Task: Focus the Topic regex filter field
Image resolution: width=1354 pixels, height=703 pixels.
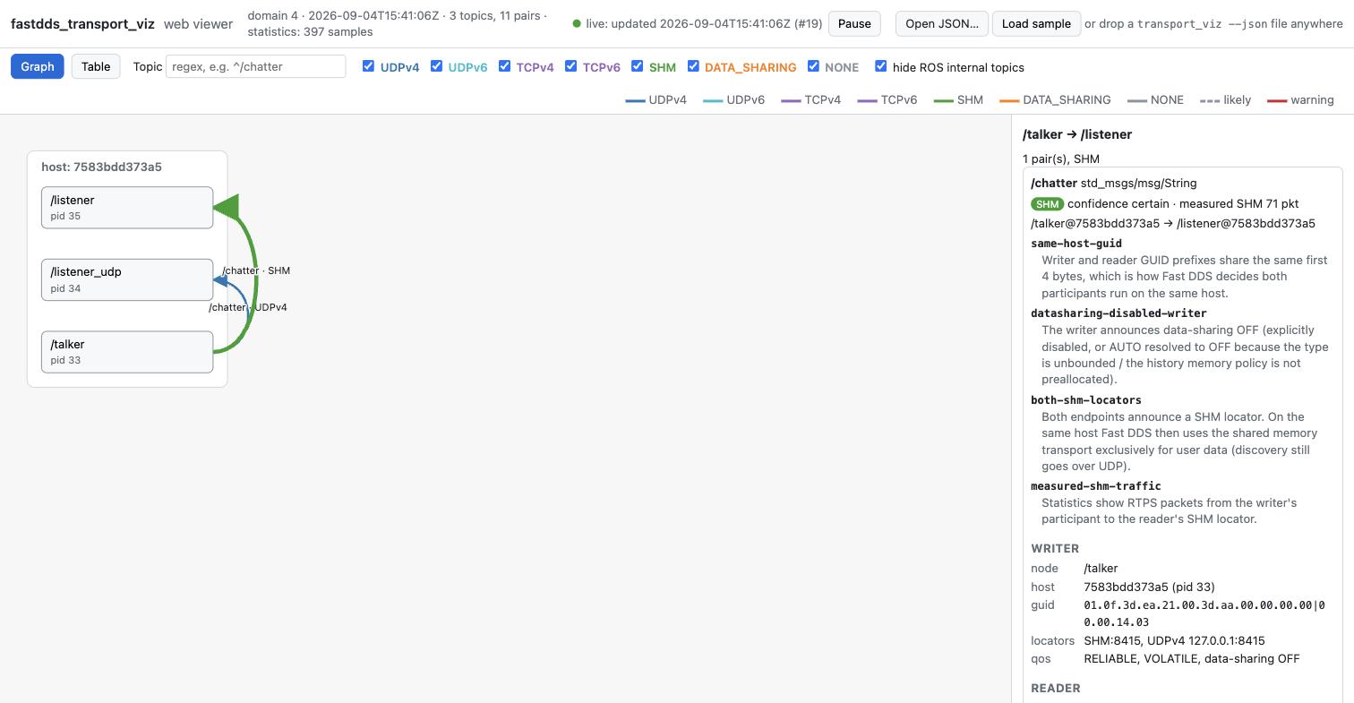Action: tap(255, 66)
